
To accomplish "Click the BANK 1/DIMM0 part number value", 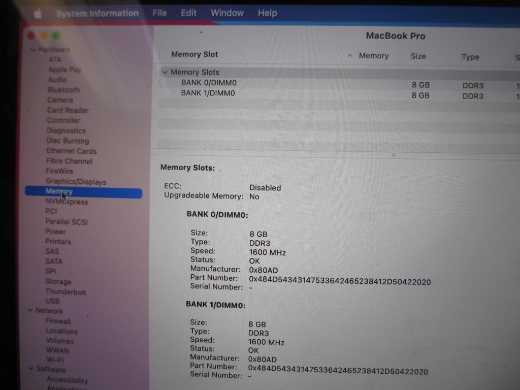I will 338,370.
